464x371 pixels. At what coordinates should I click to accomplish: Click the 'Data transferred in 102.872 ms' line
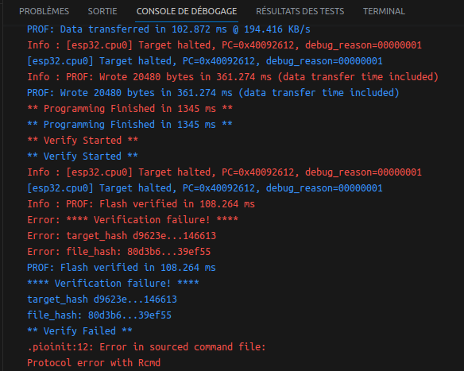point(168,29)
